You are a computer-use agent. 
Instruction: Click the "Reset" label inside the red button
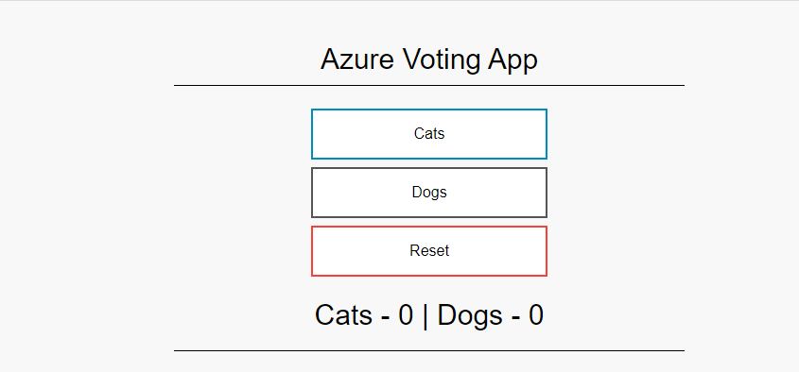coord(429,251)
